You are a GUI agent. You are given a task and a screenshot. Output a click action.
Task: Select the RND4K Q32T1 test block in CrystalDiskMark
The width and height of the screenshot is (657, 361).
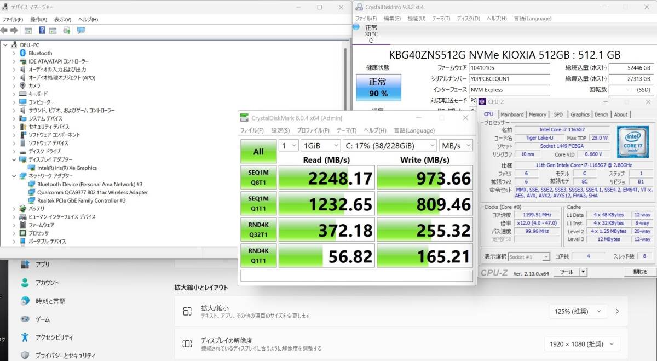pyautogui.click(x=258, y=230)
